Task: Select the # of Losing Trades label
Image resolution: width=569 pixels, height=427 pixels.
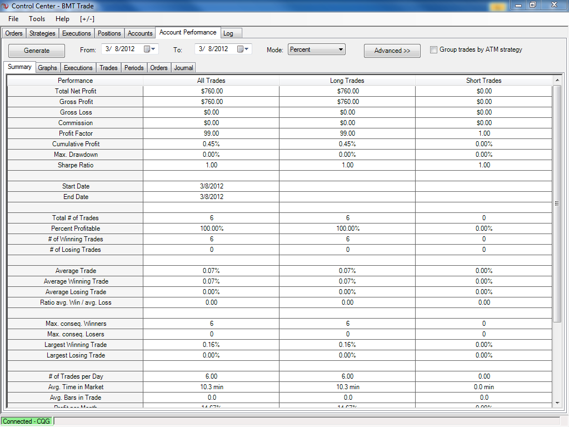Action: 76,250
